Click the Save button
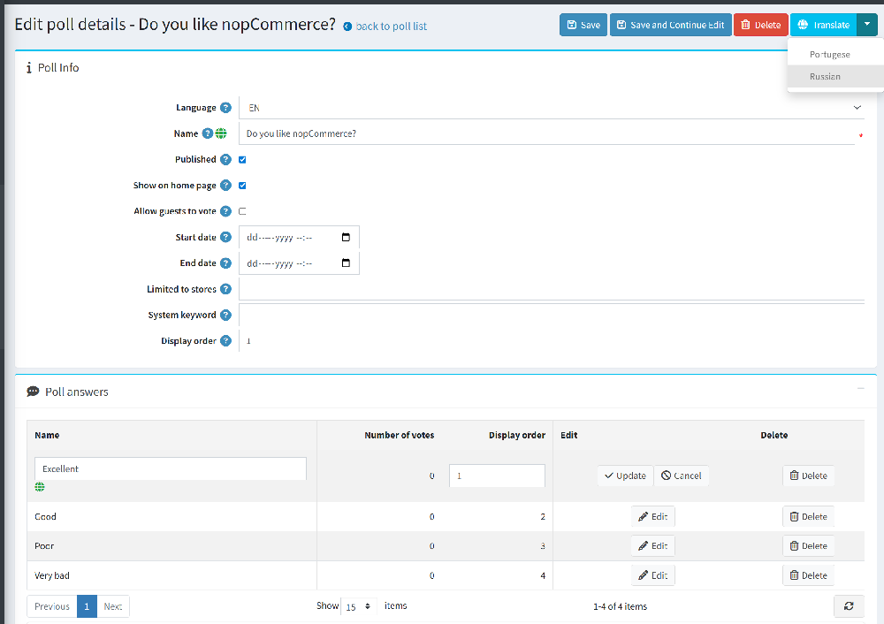 tap(583, 25)
